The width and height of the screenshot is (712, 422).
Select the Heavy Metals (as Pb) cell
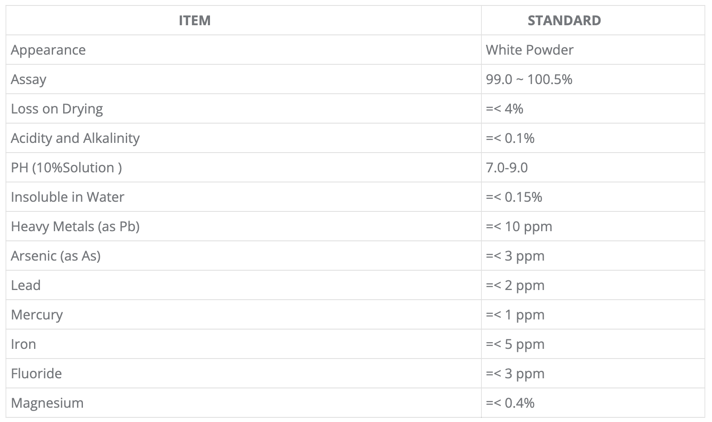tap(75, 227)
